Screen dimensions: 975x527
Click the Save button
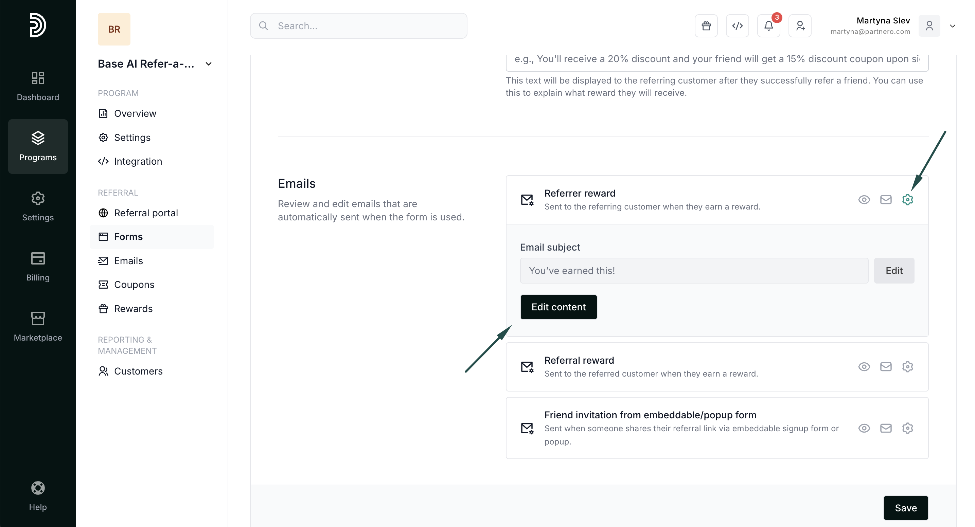click(x=905, y=508)
